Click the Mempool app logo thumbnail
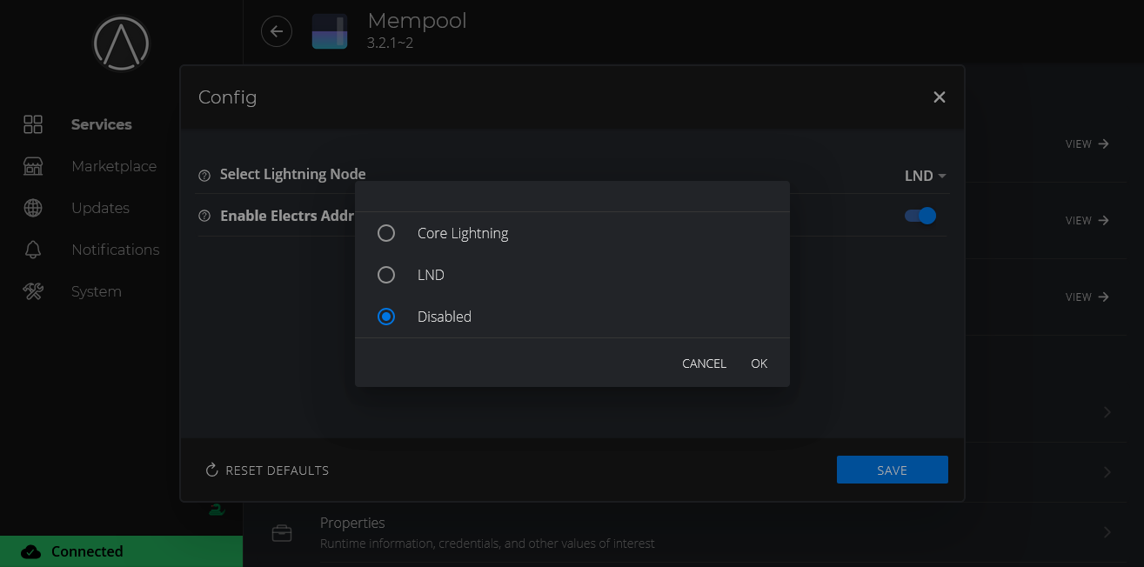 coord(330,32)
